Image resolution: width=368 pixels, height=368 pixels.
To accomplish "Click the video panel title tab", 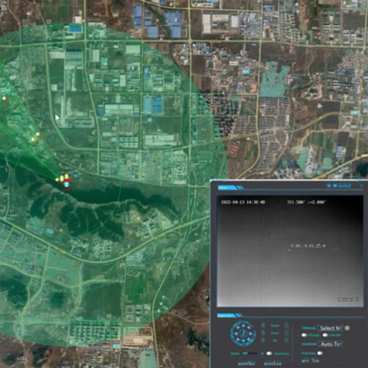I will 225,187.
